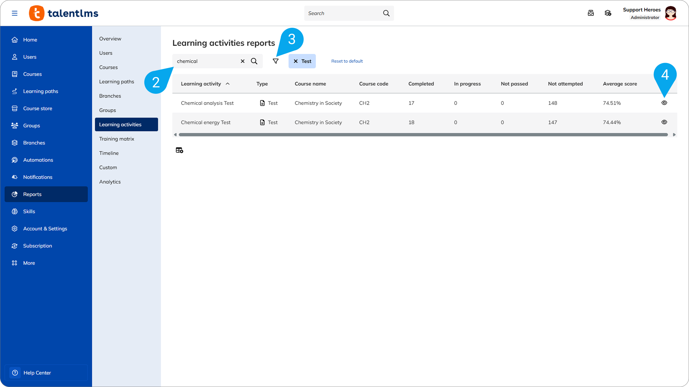
Task: Sort by Learning activity column arrow
Action: (227, 84)
